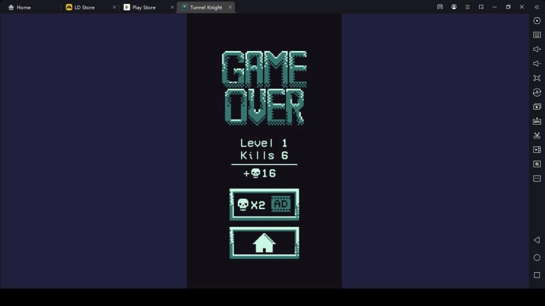545x306 pixels.
Task: Watch an ad to double skull rewards
Action: click(264, 205)
